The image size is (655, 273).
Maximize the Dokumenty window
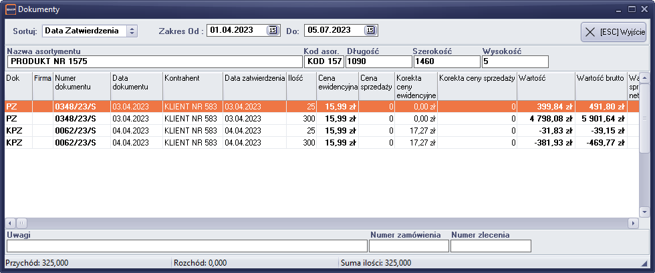click(x=631, y=9)
